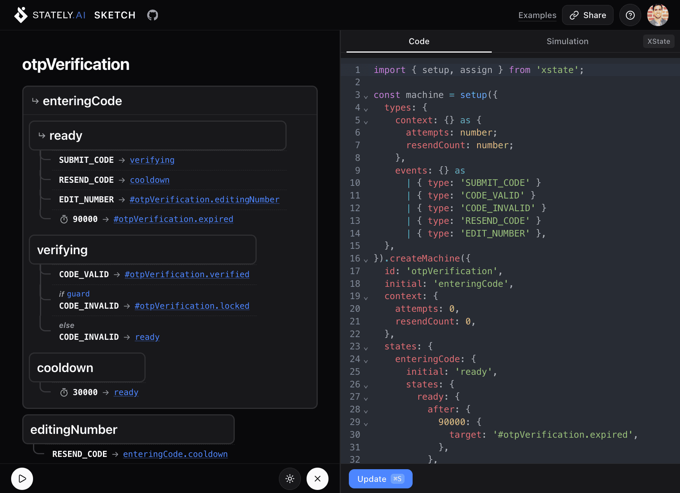Toggle the light/dark theme sun icon
The height and width of the screenshot is (493, 680).
tap(290, 478)
